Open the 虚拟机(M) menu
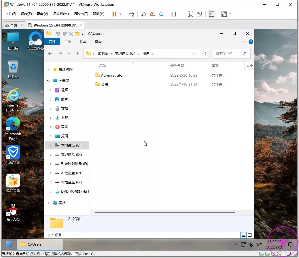Image resolution: width=299 pixels, height=258 pixels. tap(60, 14)
